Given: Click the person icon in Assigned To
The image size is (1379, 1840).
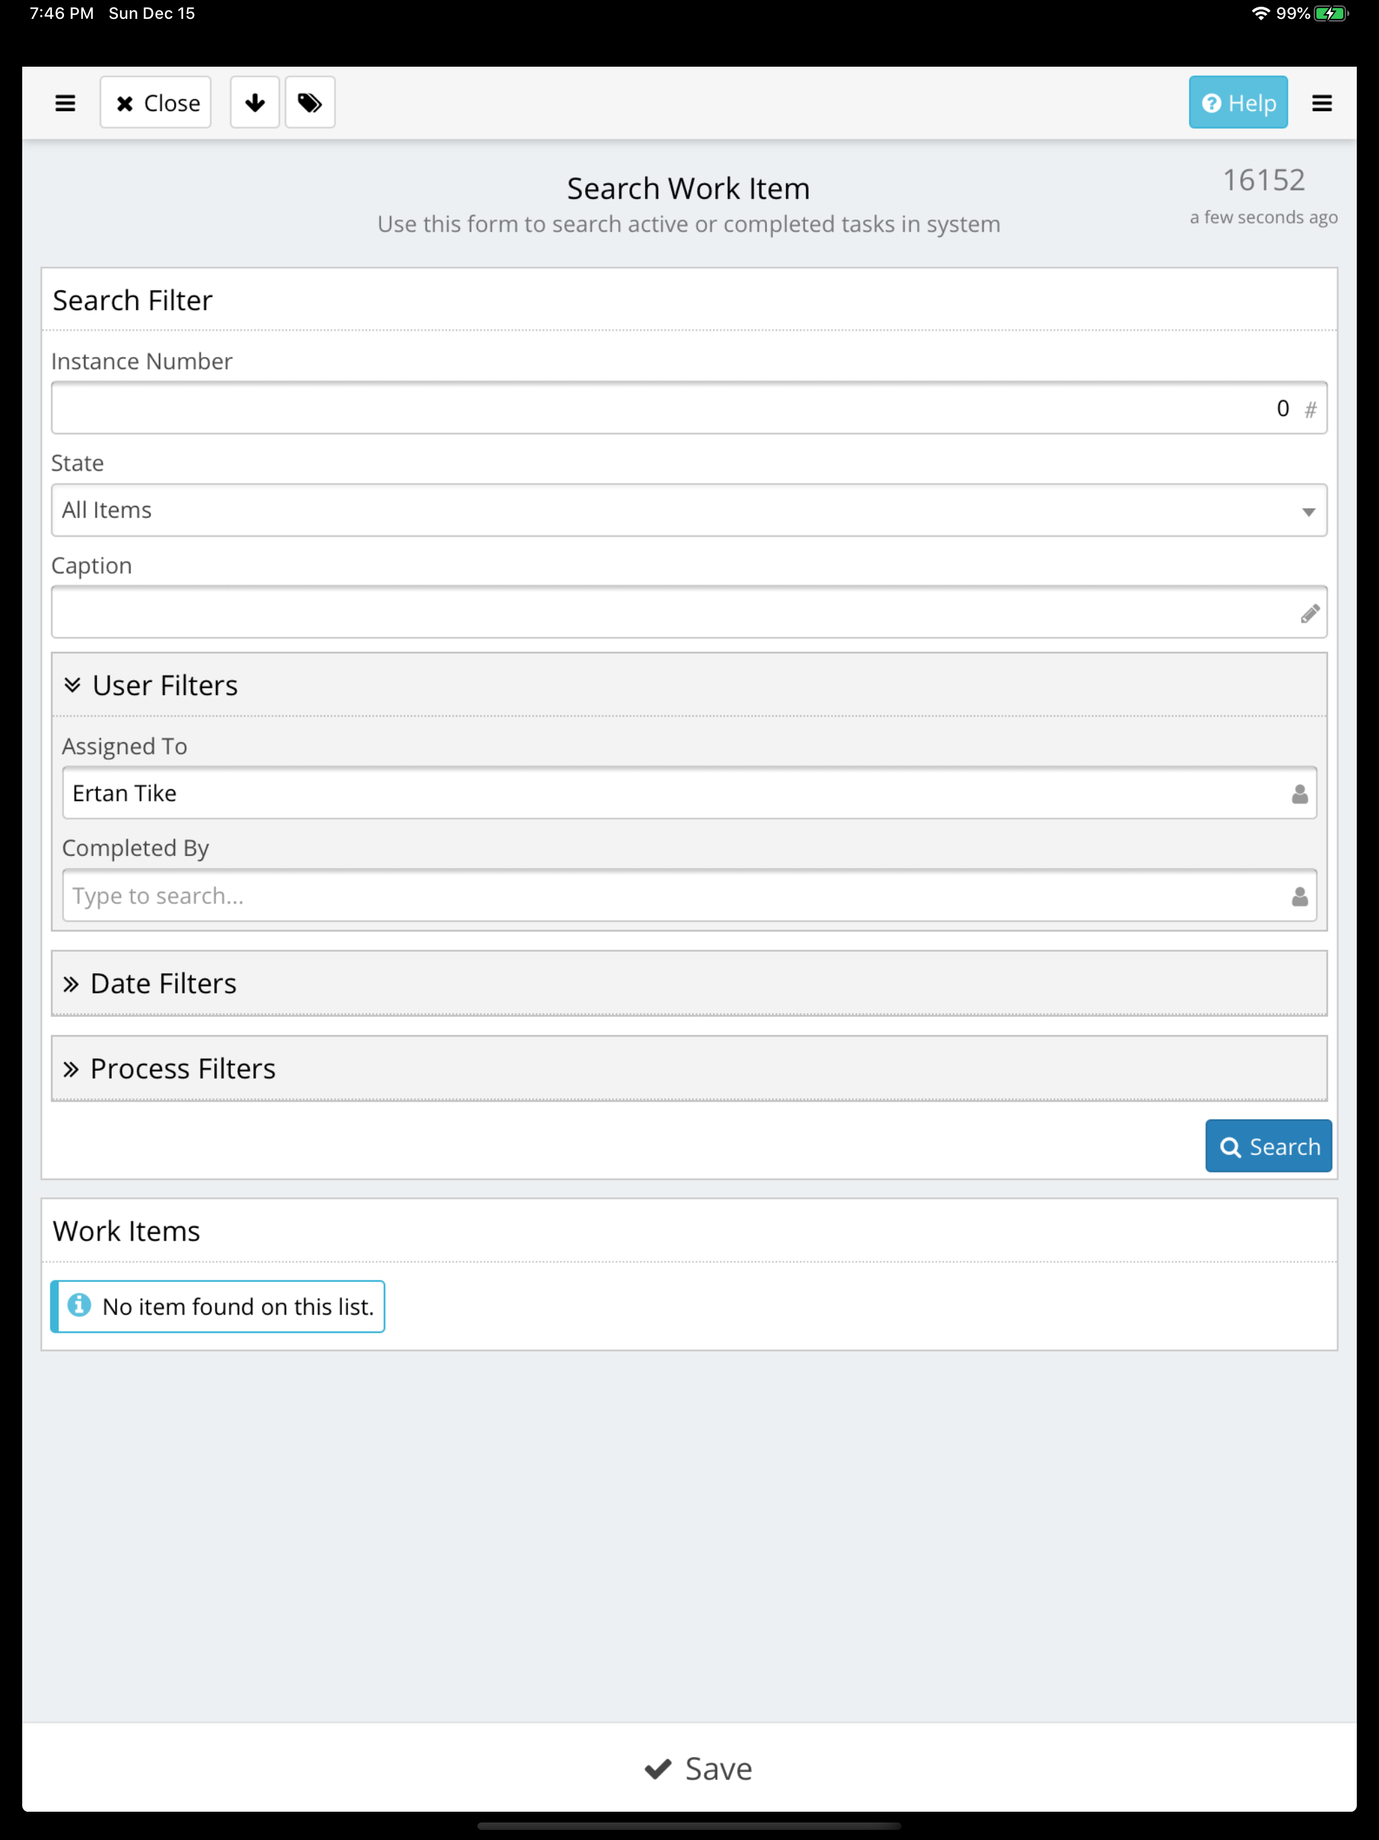Looking at the screenshot, I should point(1299,793).
